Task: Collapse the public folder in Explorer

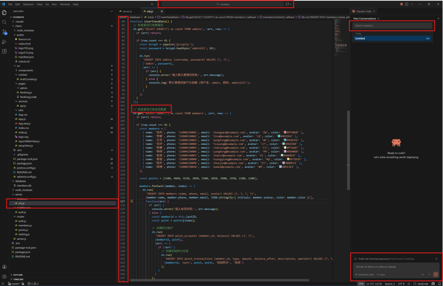Action: click(20, 35)
